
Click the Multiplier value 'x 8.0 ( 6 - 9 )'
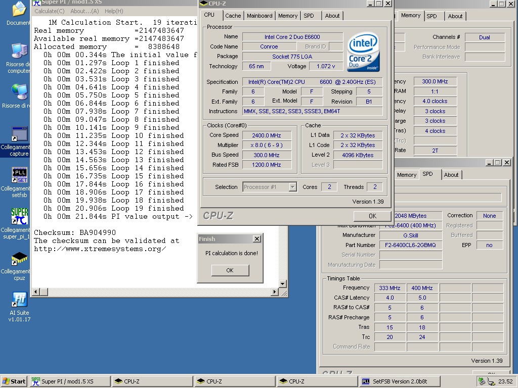[x=267, y=145]
